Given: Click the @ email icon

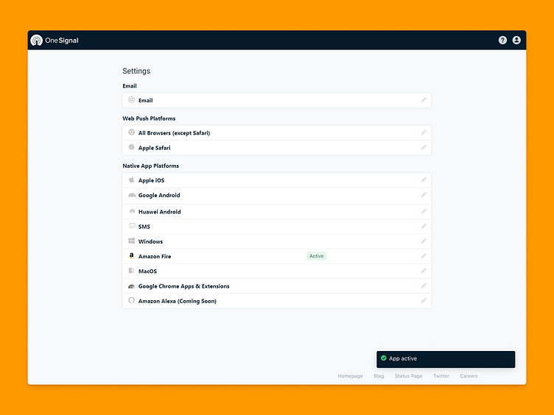Looking at the screenshot, I should 131,100.
